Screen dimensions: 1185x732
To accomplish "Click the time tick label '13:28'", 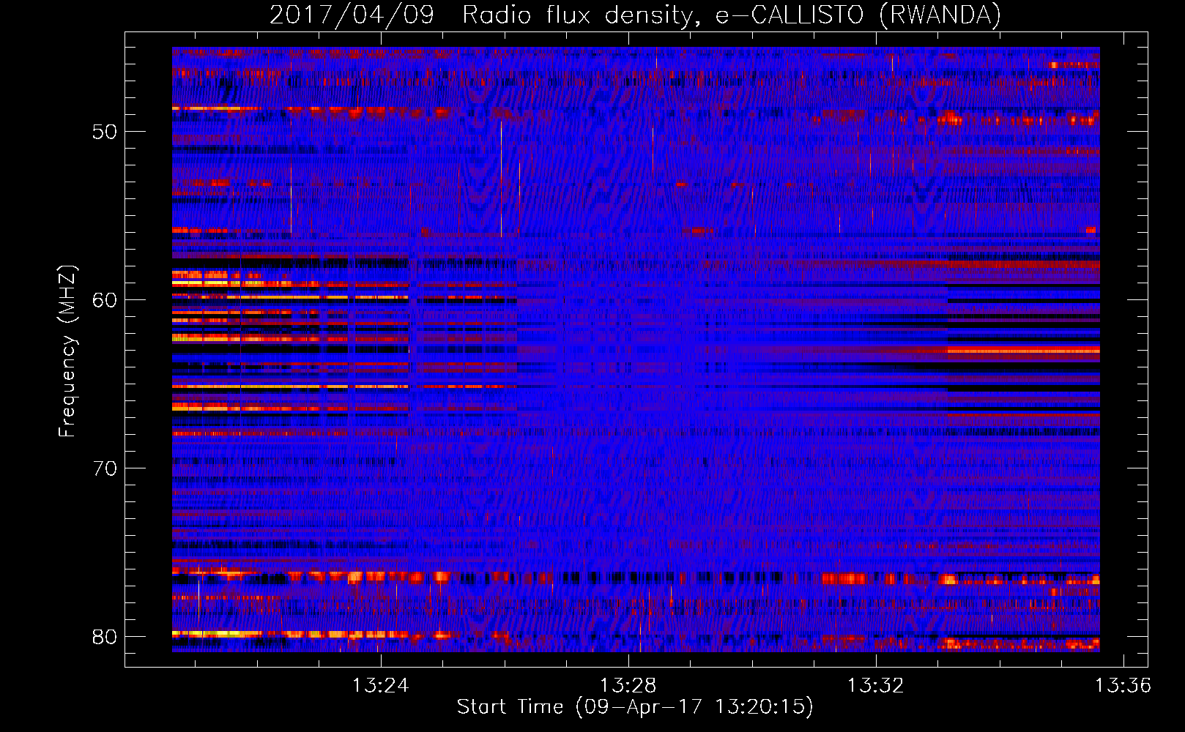I will pyautogui.click(x=628, y=686).
